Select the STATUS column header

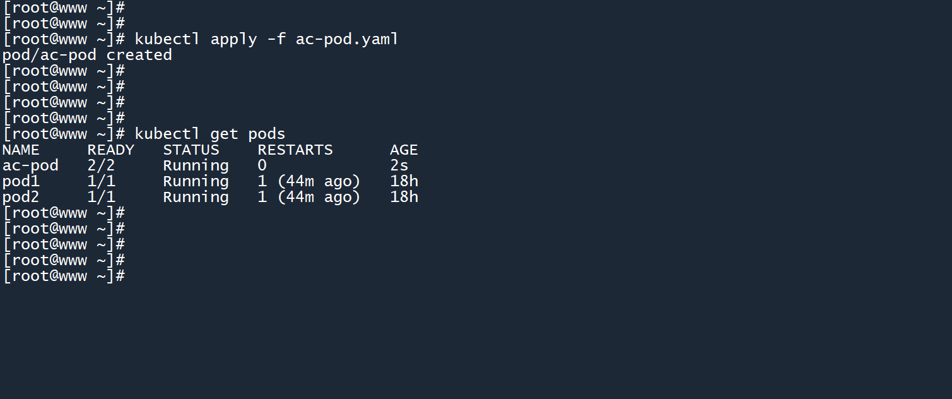[191, 150]
